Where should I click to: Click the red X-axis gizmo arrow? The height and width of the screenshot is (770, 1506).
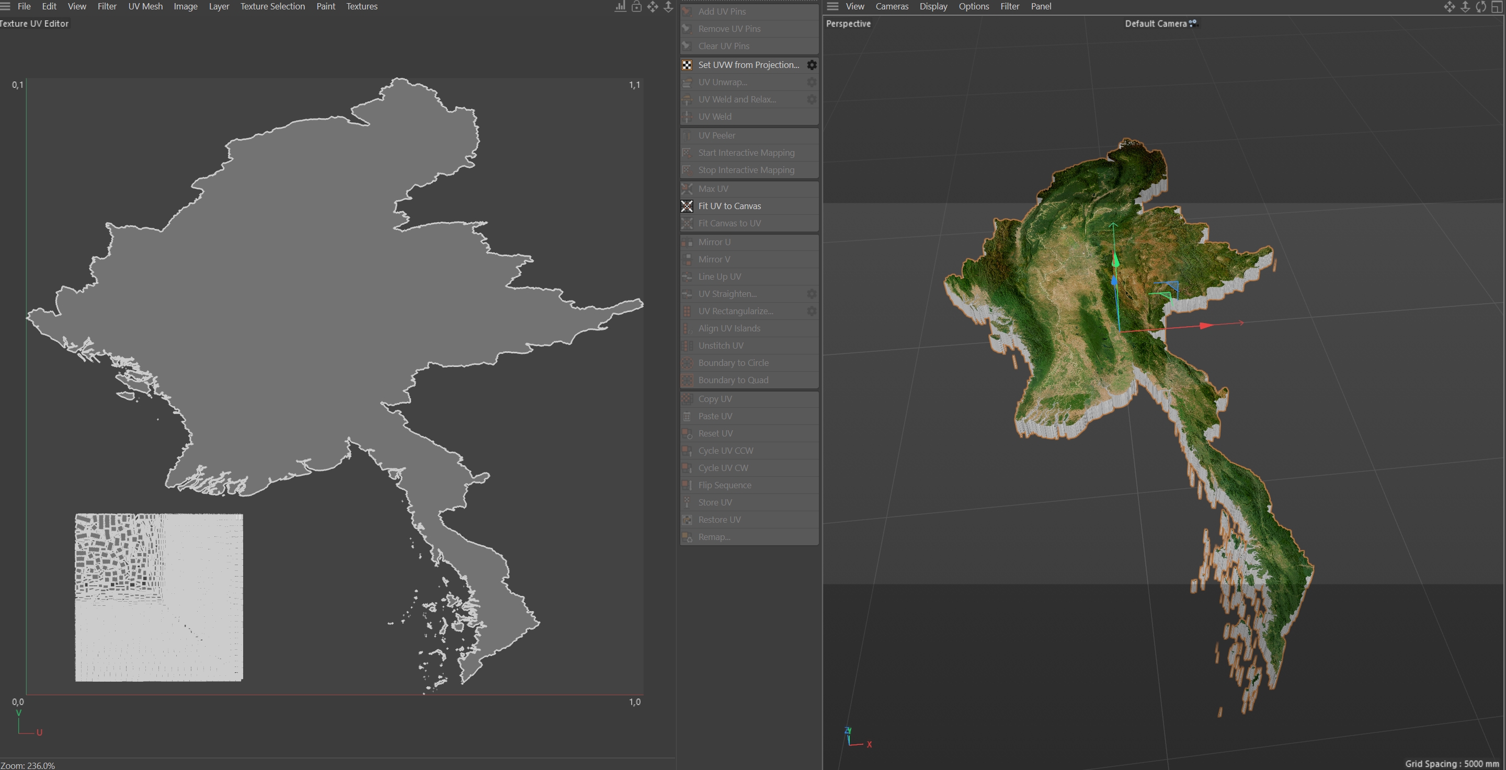(x=1205, y=326)
